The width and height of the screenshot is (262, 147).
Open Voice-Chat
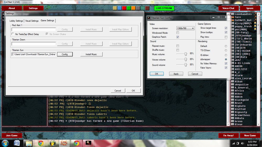coord(228,8)
